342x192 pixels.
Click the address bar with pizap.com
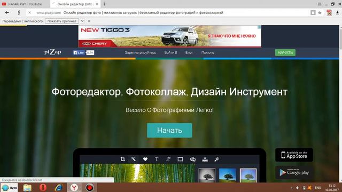[x=168, y=13]
